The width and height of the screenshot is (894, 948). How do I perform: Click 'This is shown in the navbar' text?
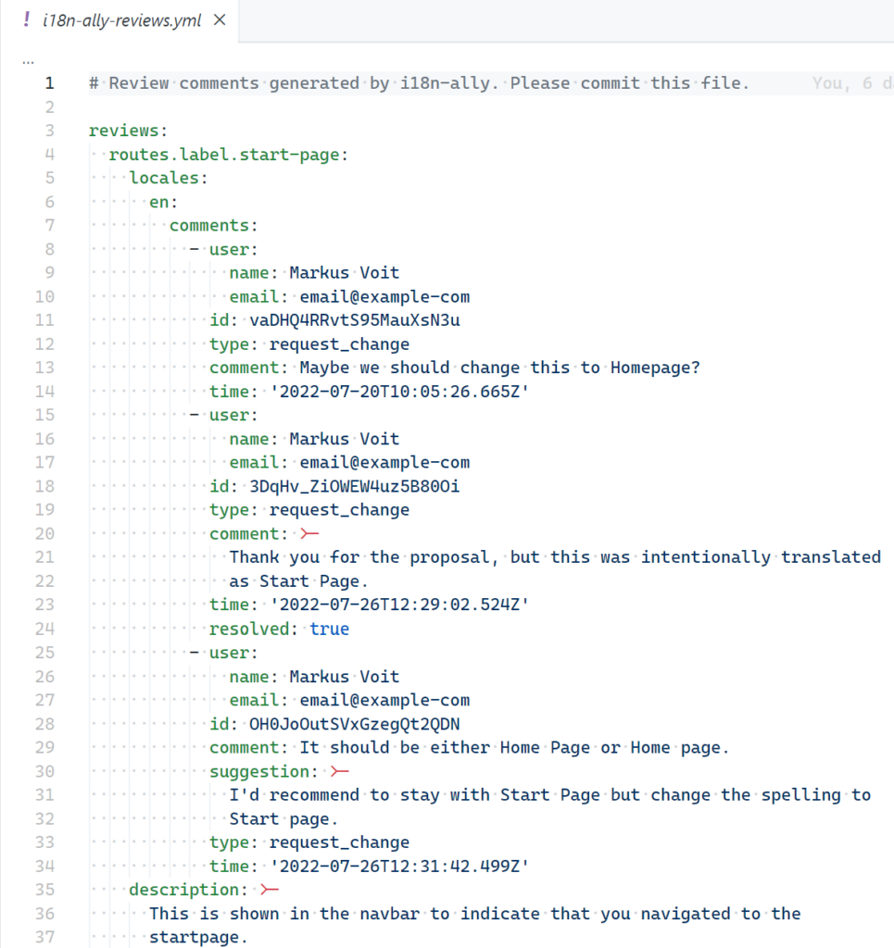point(284,914)
